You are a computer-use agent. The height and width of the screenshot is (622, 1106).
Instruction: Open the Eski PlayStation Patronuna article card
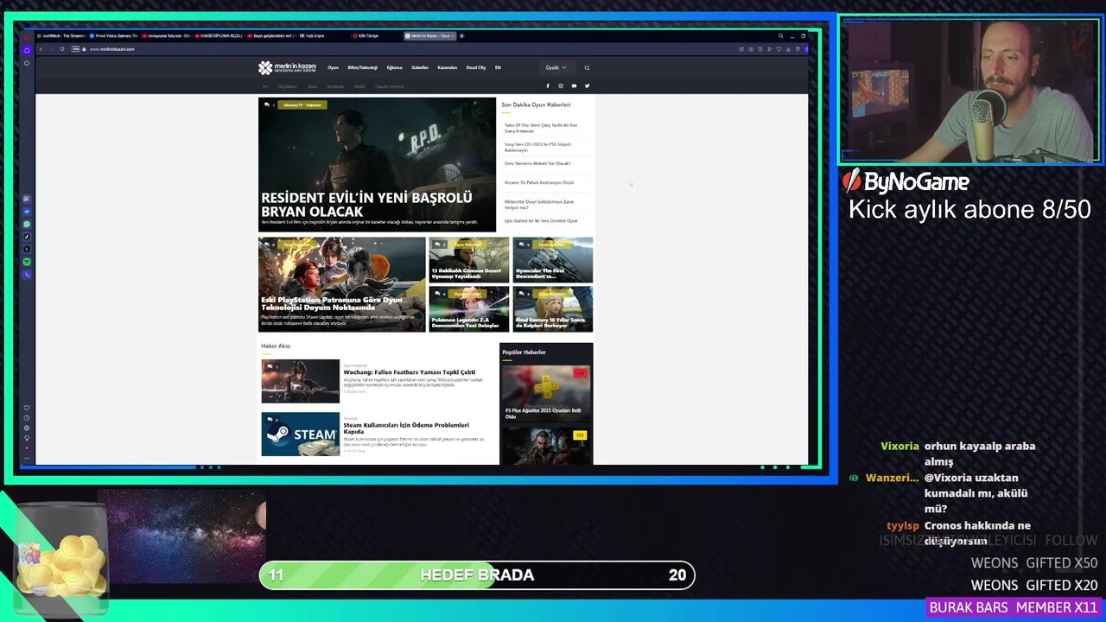[341, 284]
